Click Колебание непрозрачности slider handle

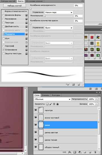tap(31, 9)
